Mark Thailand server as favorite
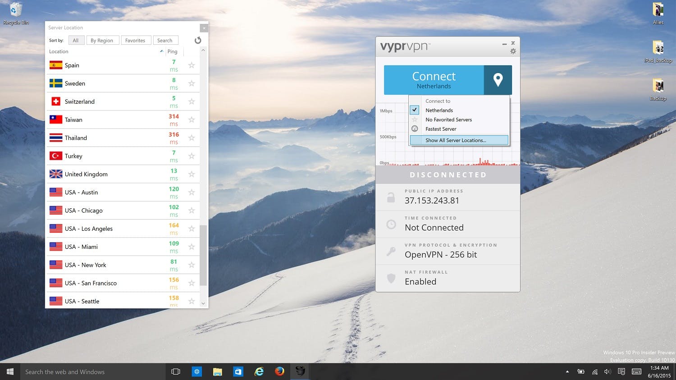676x380 pixels. pyautogui.click(x=192, y=138)
